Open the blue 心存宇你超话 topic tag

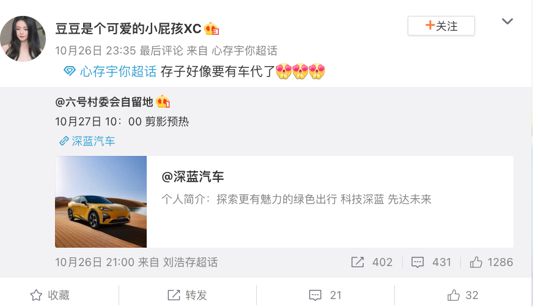[118, 72]
